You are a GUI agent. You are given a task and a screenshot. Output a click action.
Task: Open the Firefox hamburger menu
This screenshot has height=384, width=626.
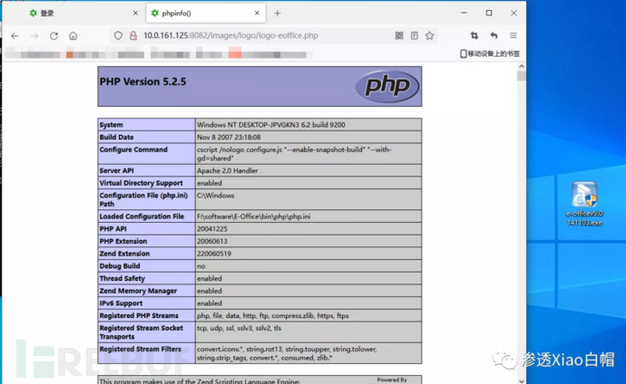[514, 35]
